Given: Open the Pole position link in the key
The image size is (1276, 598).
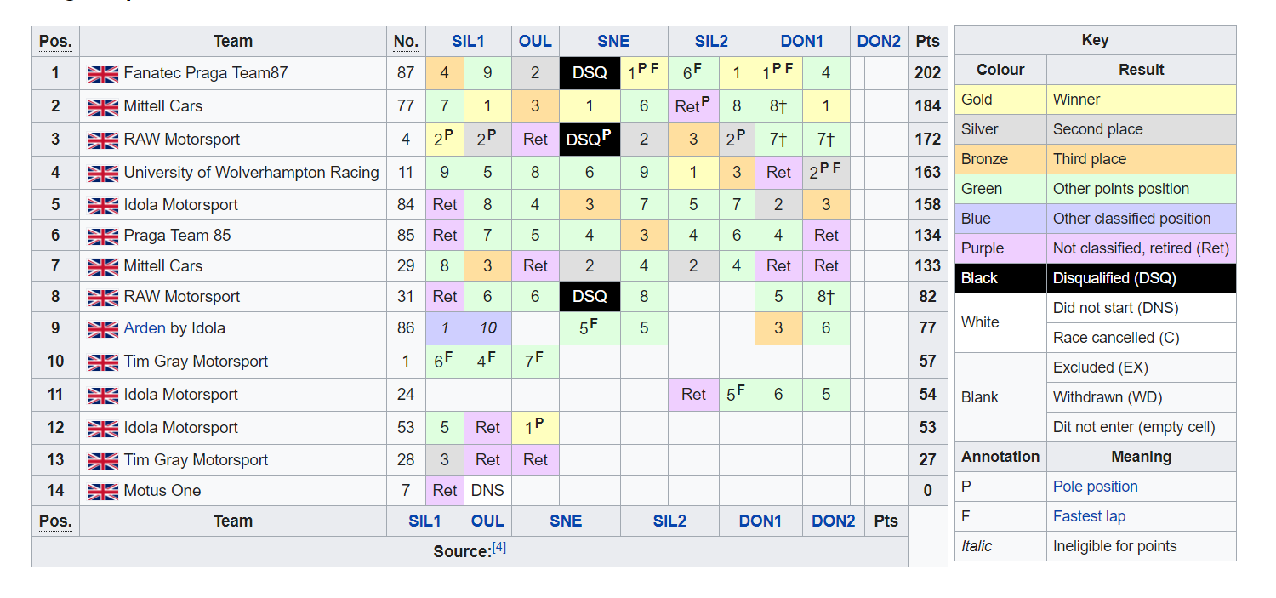Looking at the screenshot, I should pyautogui.click(x=1095, y=487).
